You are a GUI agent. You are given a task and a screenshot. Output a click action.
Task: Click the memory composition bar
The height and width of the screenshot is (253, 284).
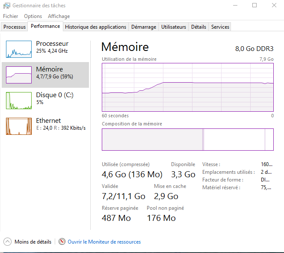(x=188, y=140)
